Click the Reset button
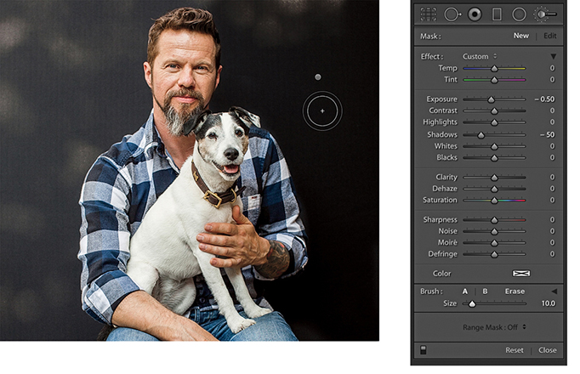The height and width of the screenshot is (374, 580). [x=514, y=350]
